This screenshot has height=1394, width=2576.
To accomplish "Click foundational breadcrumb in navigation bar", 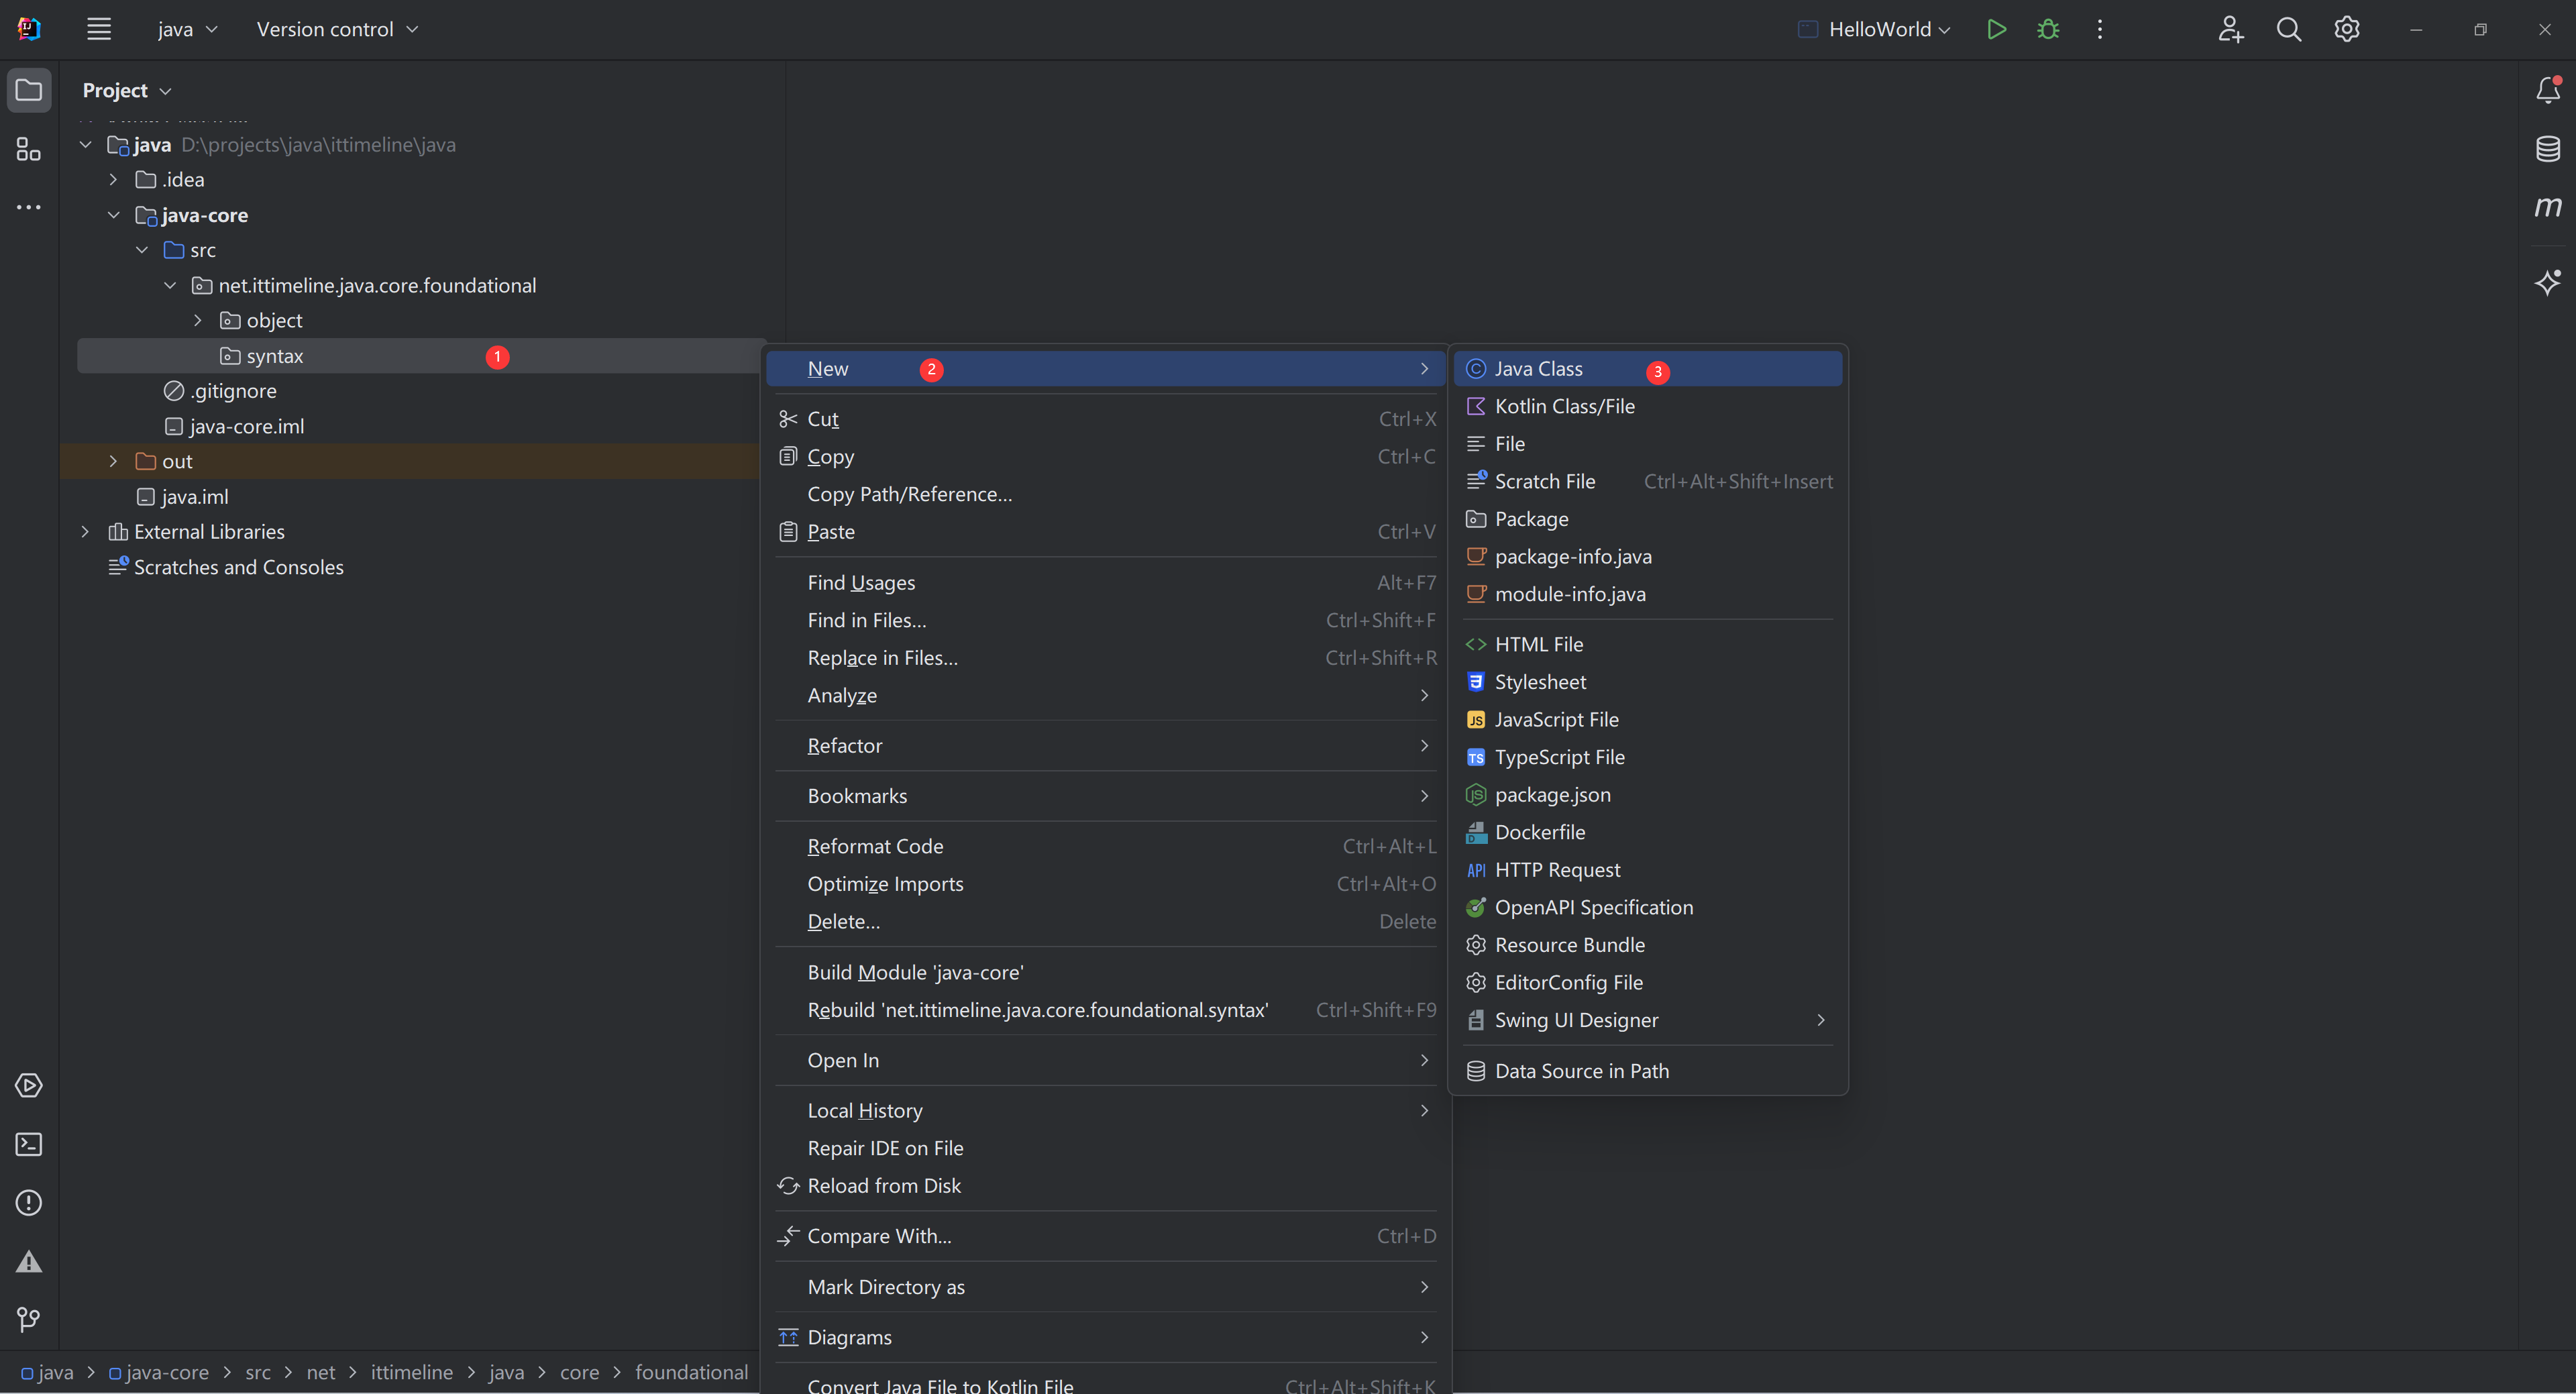I will pyautogui.click(x=691, y=1372).
